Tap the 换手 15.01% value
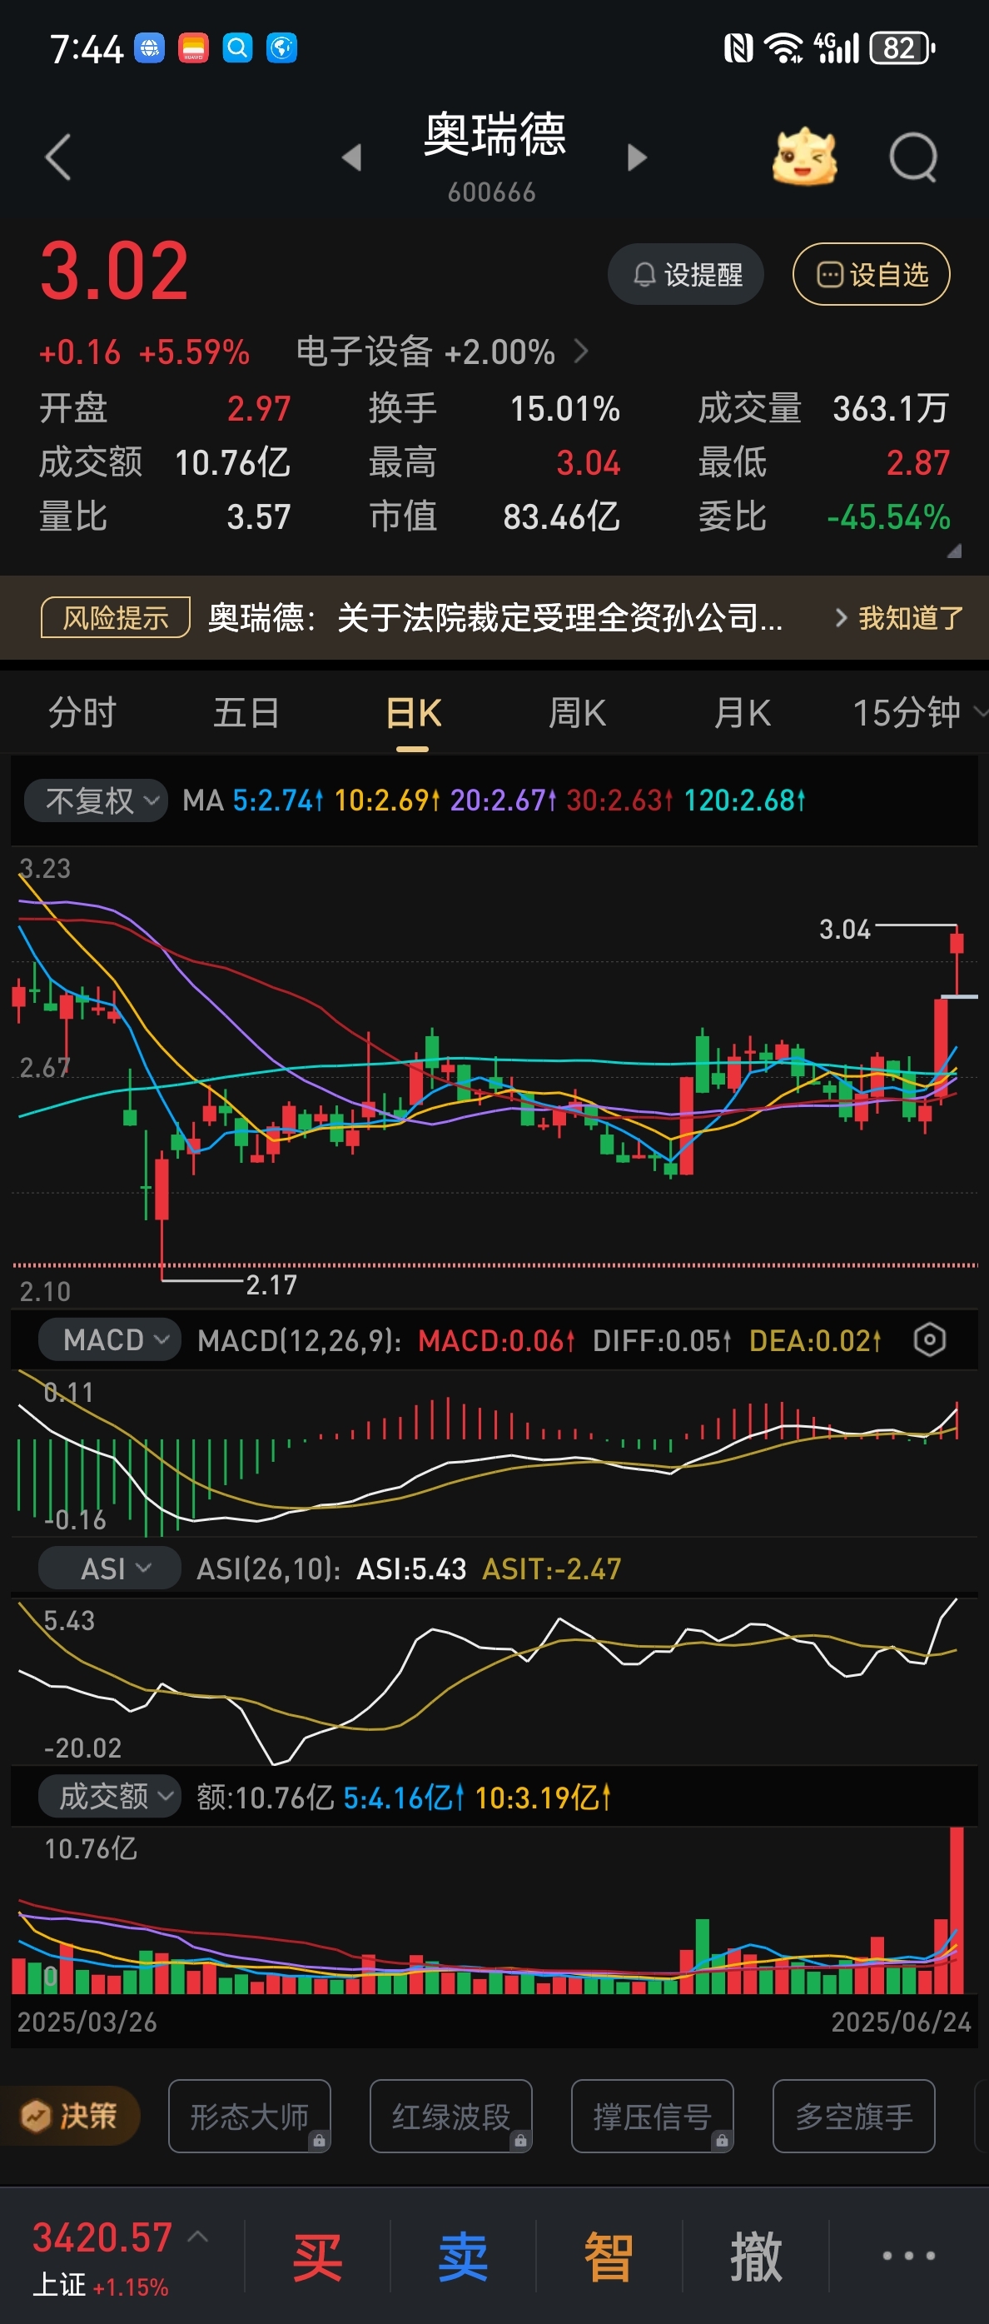Screen dimensions: 989x2324 pyautogui.click(x=565, y=409)
